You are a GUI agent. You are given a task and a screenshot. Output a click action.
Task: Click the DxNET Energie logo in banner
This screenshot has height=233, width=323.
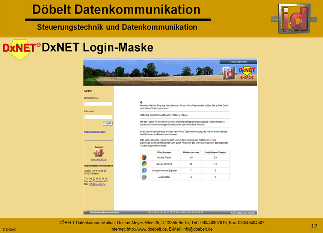(247, 73)
